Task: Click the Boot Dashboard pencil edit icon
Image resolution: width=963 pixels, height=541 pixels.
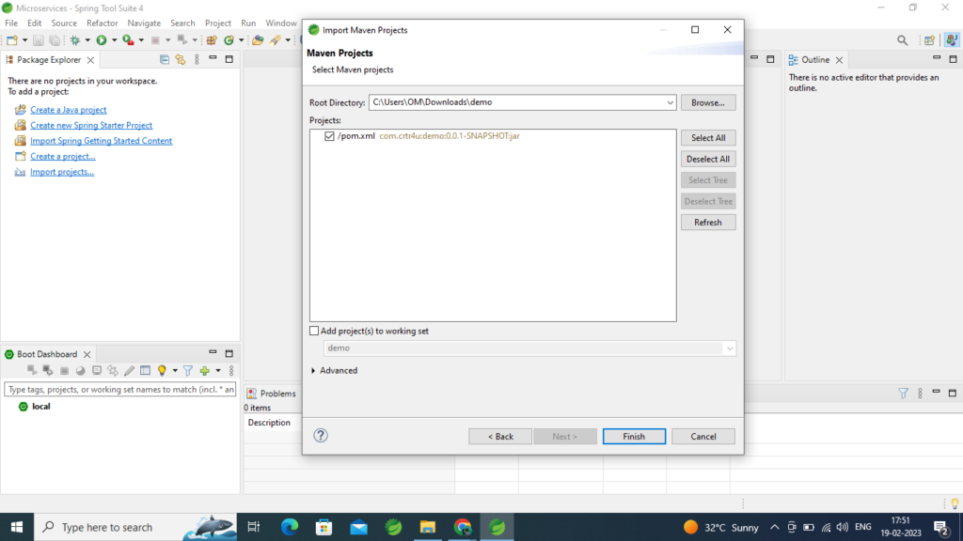Action: [129, 370]
